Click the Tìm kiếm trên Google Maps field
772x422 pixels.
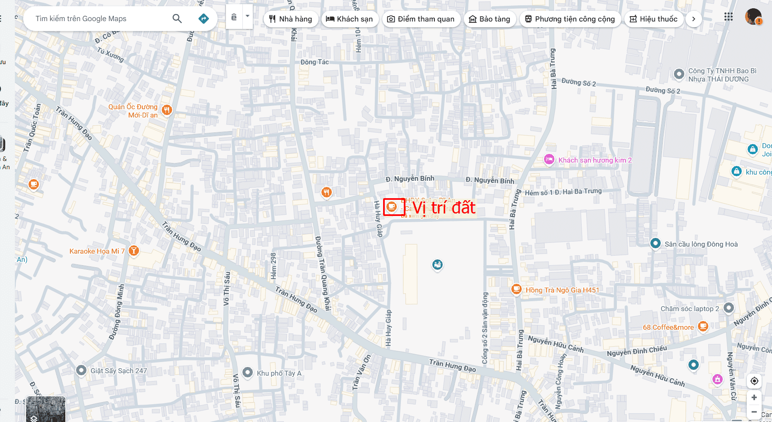(x=99, y=19)
